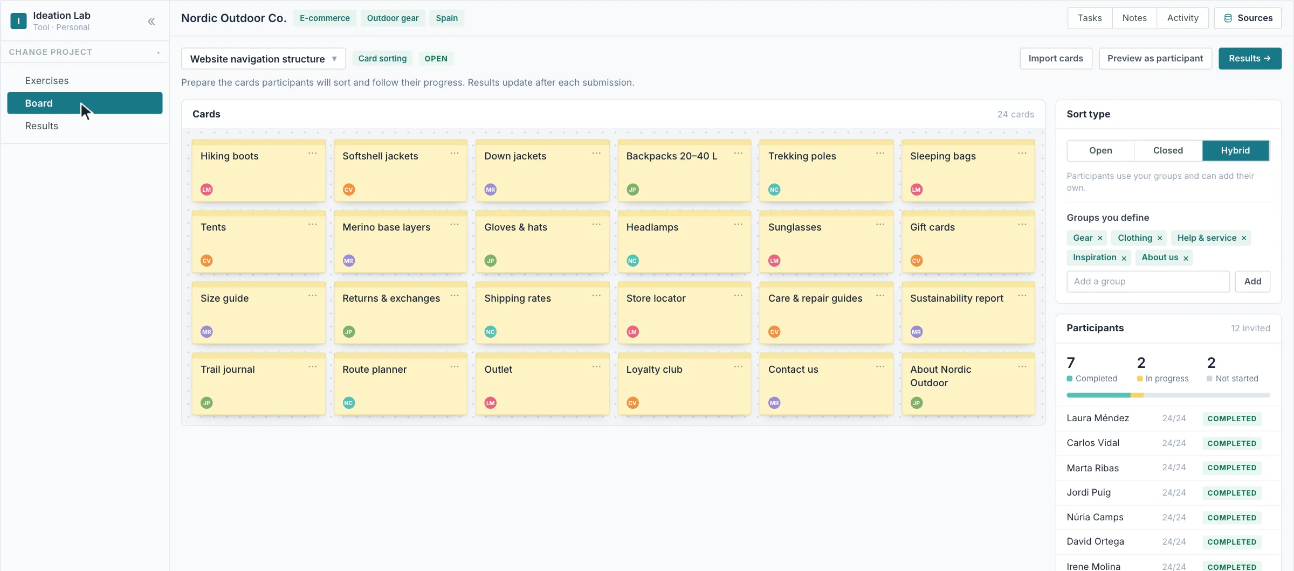This screenshot has height=571, width=1294.
Task: Click the Ideation Lab logo icon
Action: [x=18, y=21]
